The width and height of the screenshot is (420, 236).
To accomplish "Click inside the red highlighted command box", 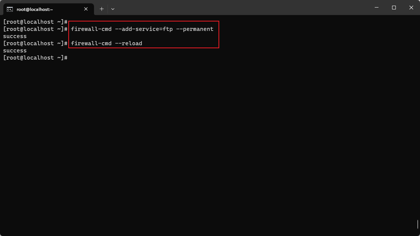I will [143, 34].
